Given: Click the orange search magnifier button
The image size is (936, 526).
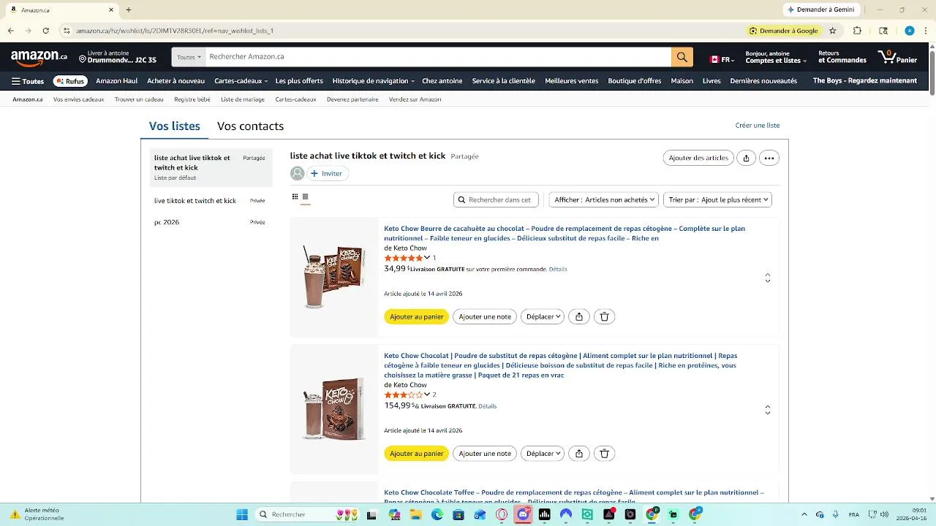Looking at the screenshot, I should (x=682, y=57).
